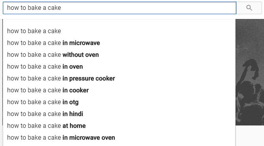Click the bold word 'otg' in the list
Image resolution: width=264 pixels, height=146 pixels.
(74, 102)
